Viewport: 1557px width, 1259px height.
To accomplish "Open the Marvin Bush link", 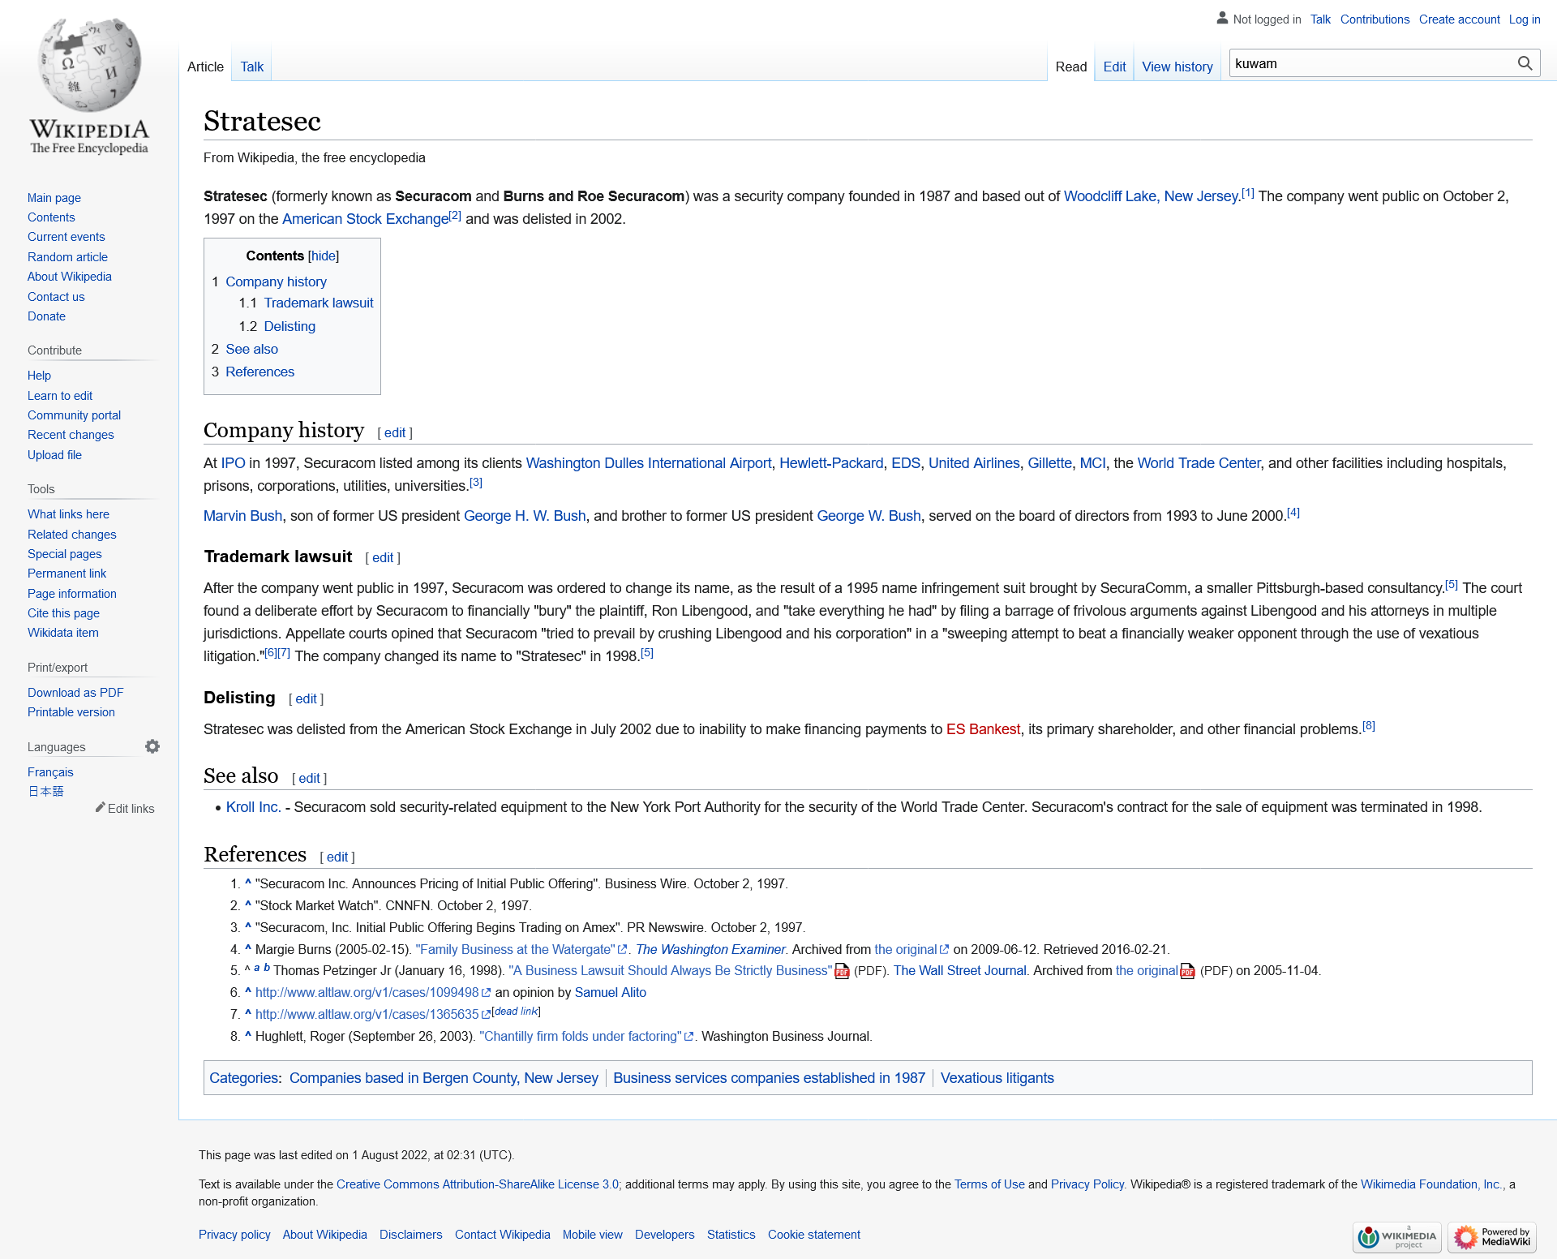I will tap(242, 516).
